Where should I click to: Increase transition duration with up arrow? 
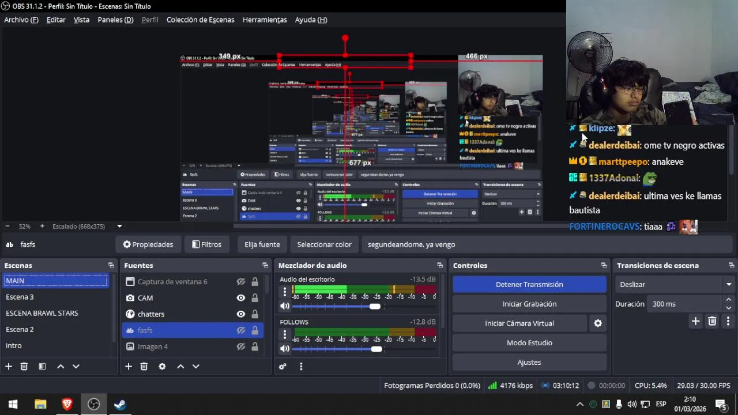tap(729, 300)
